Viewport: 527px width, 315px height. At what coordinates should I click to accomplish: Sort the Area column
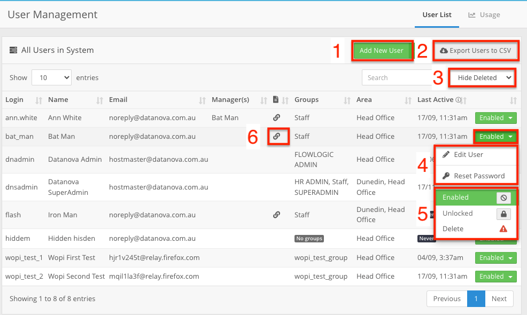tap(408, 100)
